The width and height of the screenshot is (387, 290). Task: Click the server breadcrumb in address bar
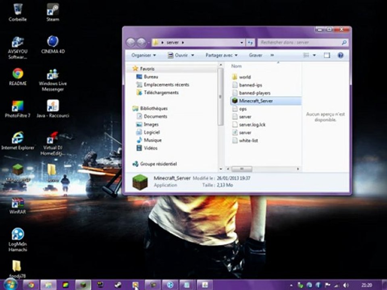[173, 42]
